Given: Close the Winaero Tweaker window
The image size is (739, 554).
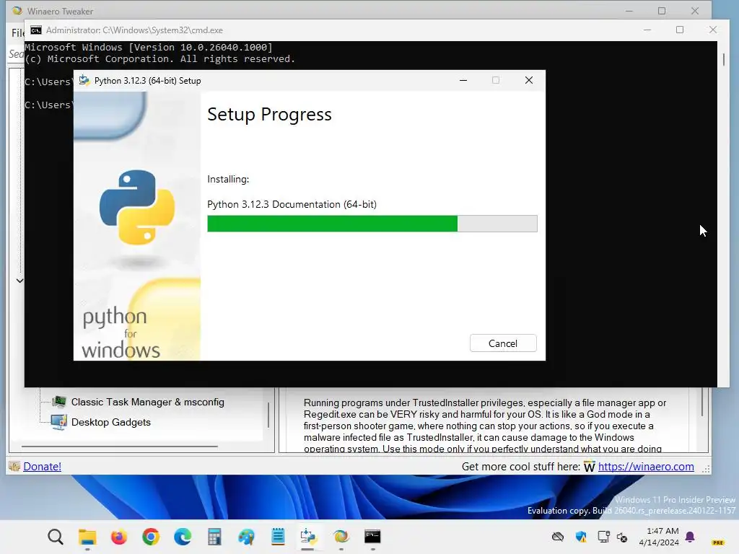Looking at the screenshot, I should (x=695, y=10).
